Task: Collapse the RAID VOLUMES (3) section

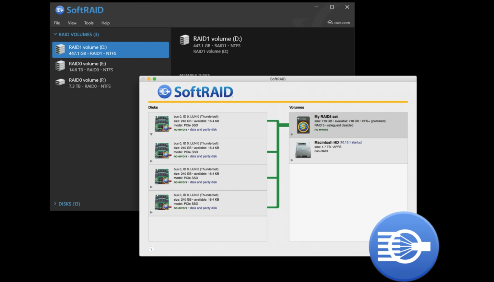Action: (x=76, y=34)
